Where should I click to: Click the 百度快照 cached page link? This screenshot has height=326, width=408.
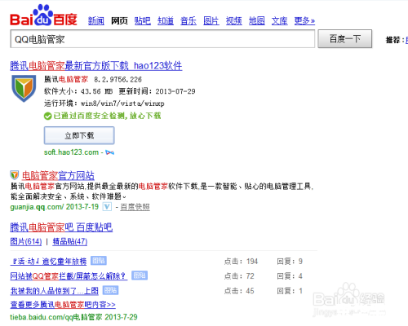tap(135, 207)
